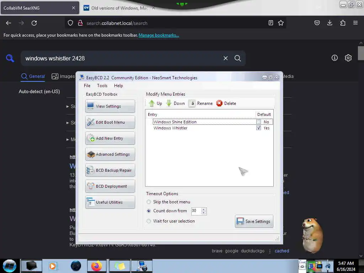364x273 pixels.
Task: Decrease countdown with spinner down arrow
Action: (x=204, y=213)
